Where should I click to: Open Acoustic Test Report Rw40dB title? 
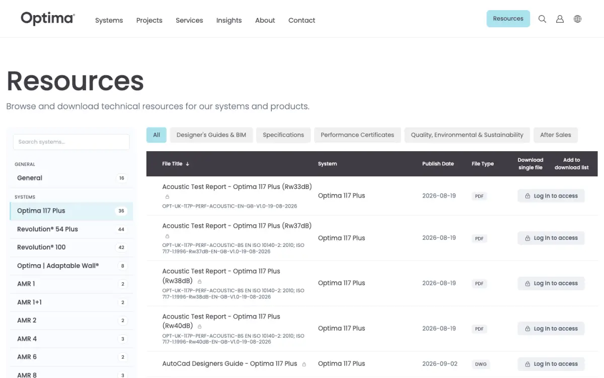coord(221,321)
